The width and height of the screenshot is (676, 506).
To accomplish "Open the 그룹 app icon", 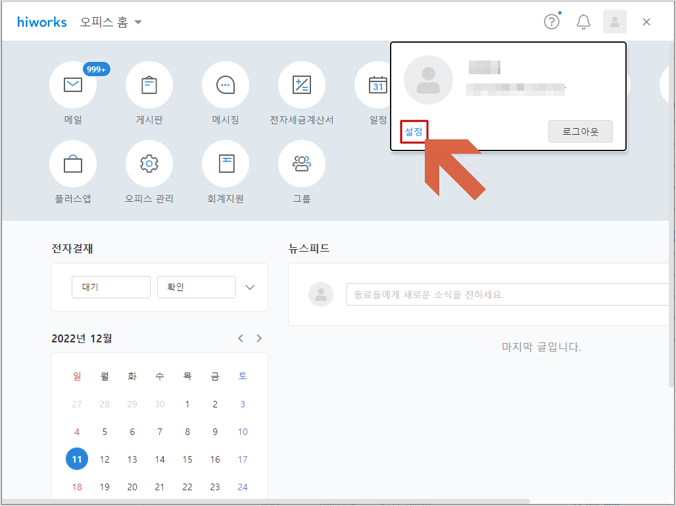I will click(x=302, y=164).
